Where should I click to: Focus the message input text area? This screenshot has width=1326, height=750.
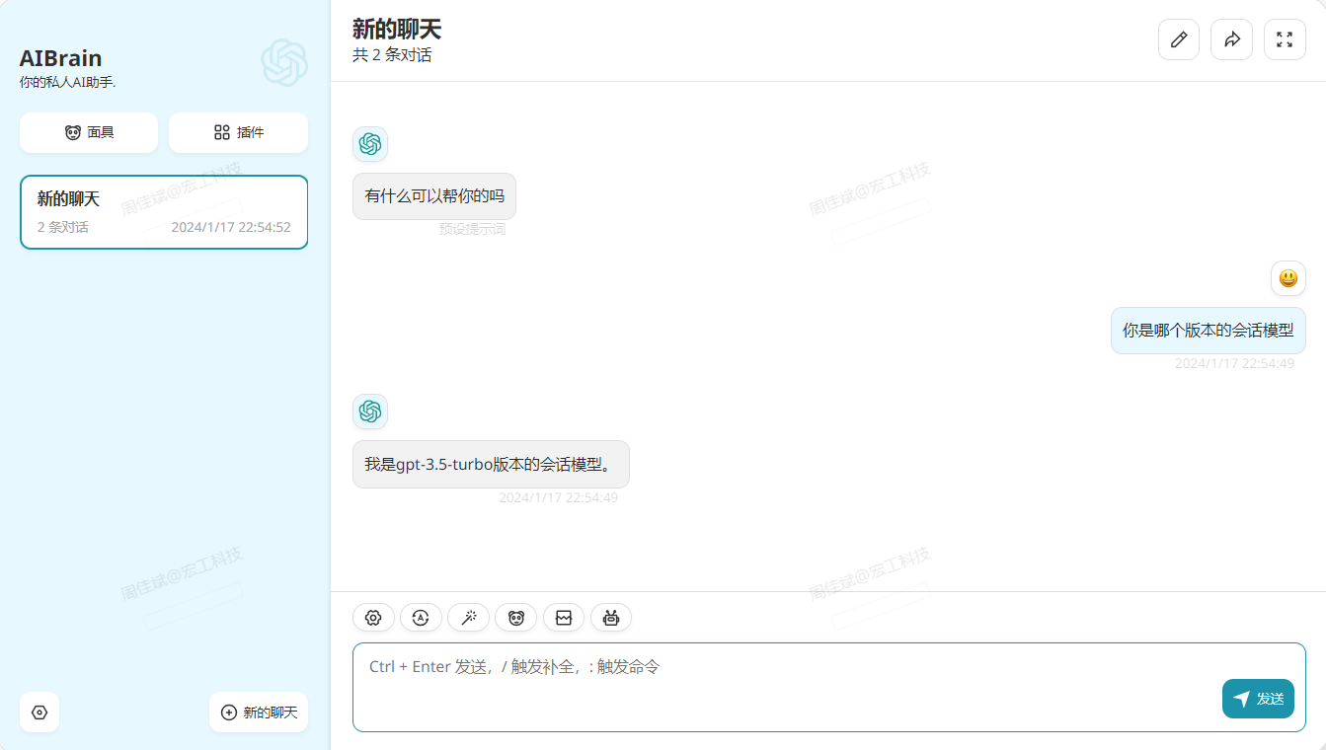click(x=829, y=687)
